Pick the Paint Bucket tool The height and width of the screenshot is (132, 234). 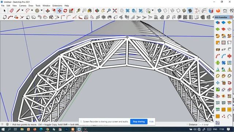pos(90,11)
